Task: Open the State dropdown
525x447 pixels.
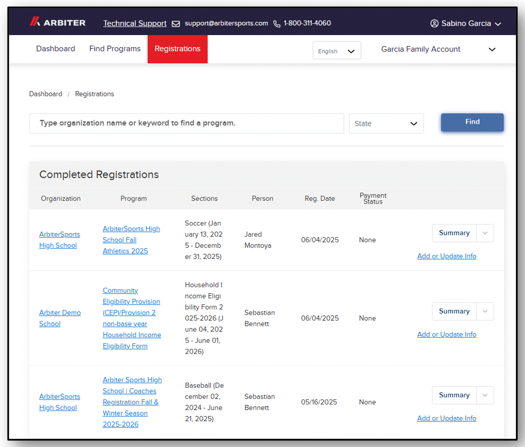Action: pyautogui.click(x=386, y=123)
